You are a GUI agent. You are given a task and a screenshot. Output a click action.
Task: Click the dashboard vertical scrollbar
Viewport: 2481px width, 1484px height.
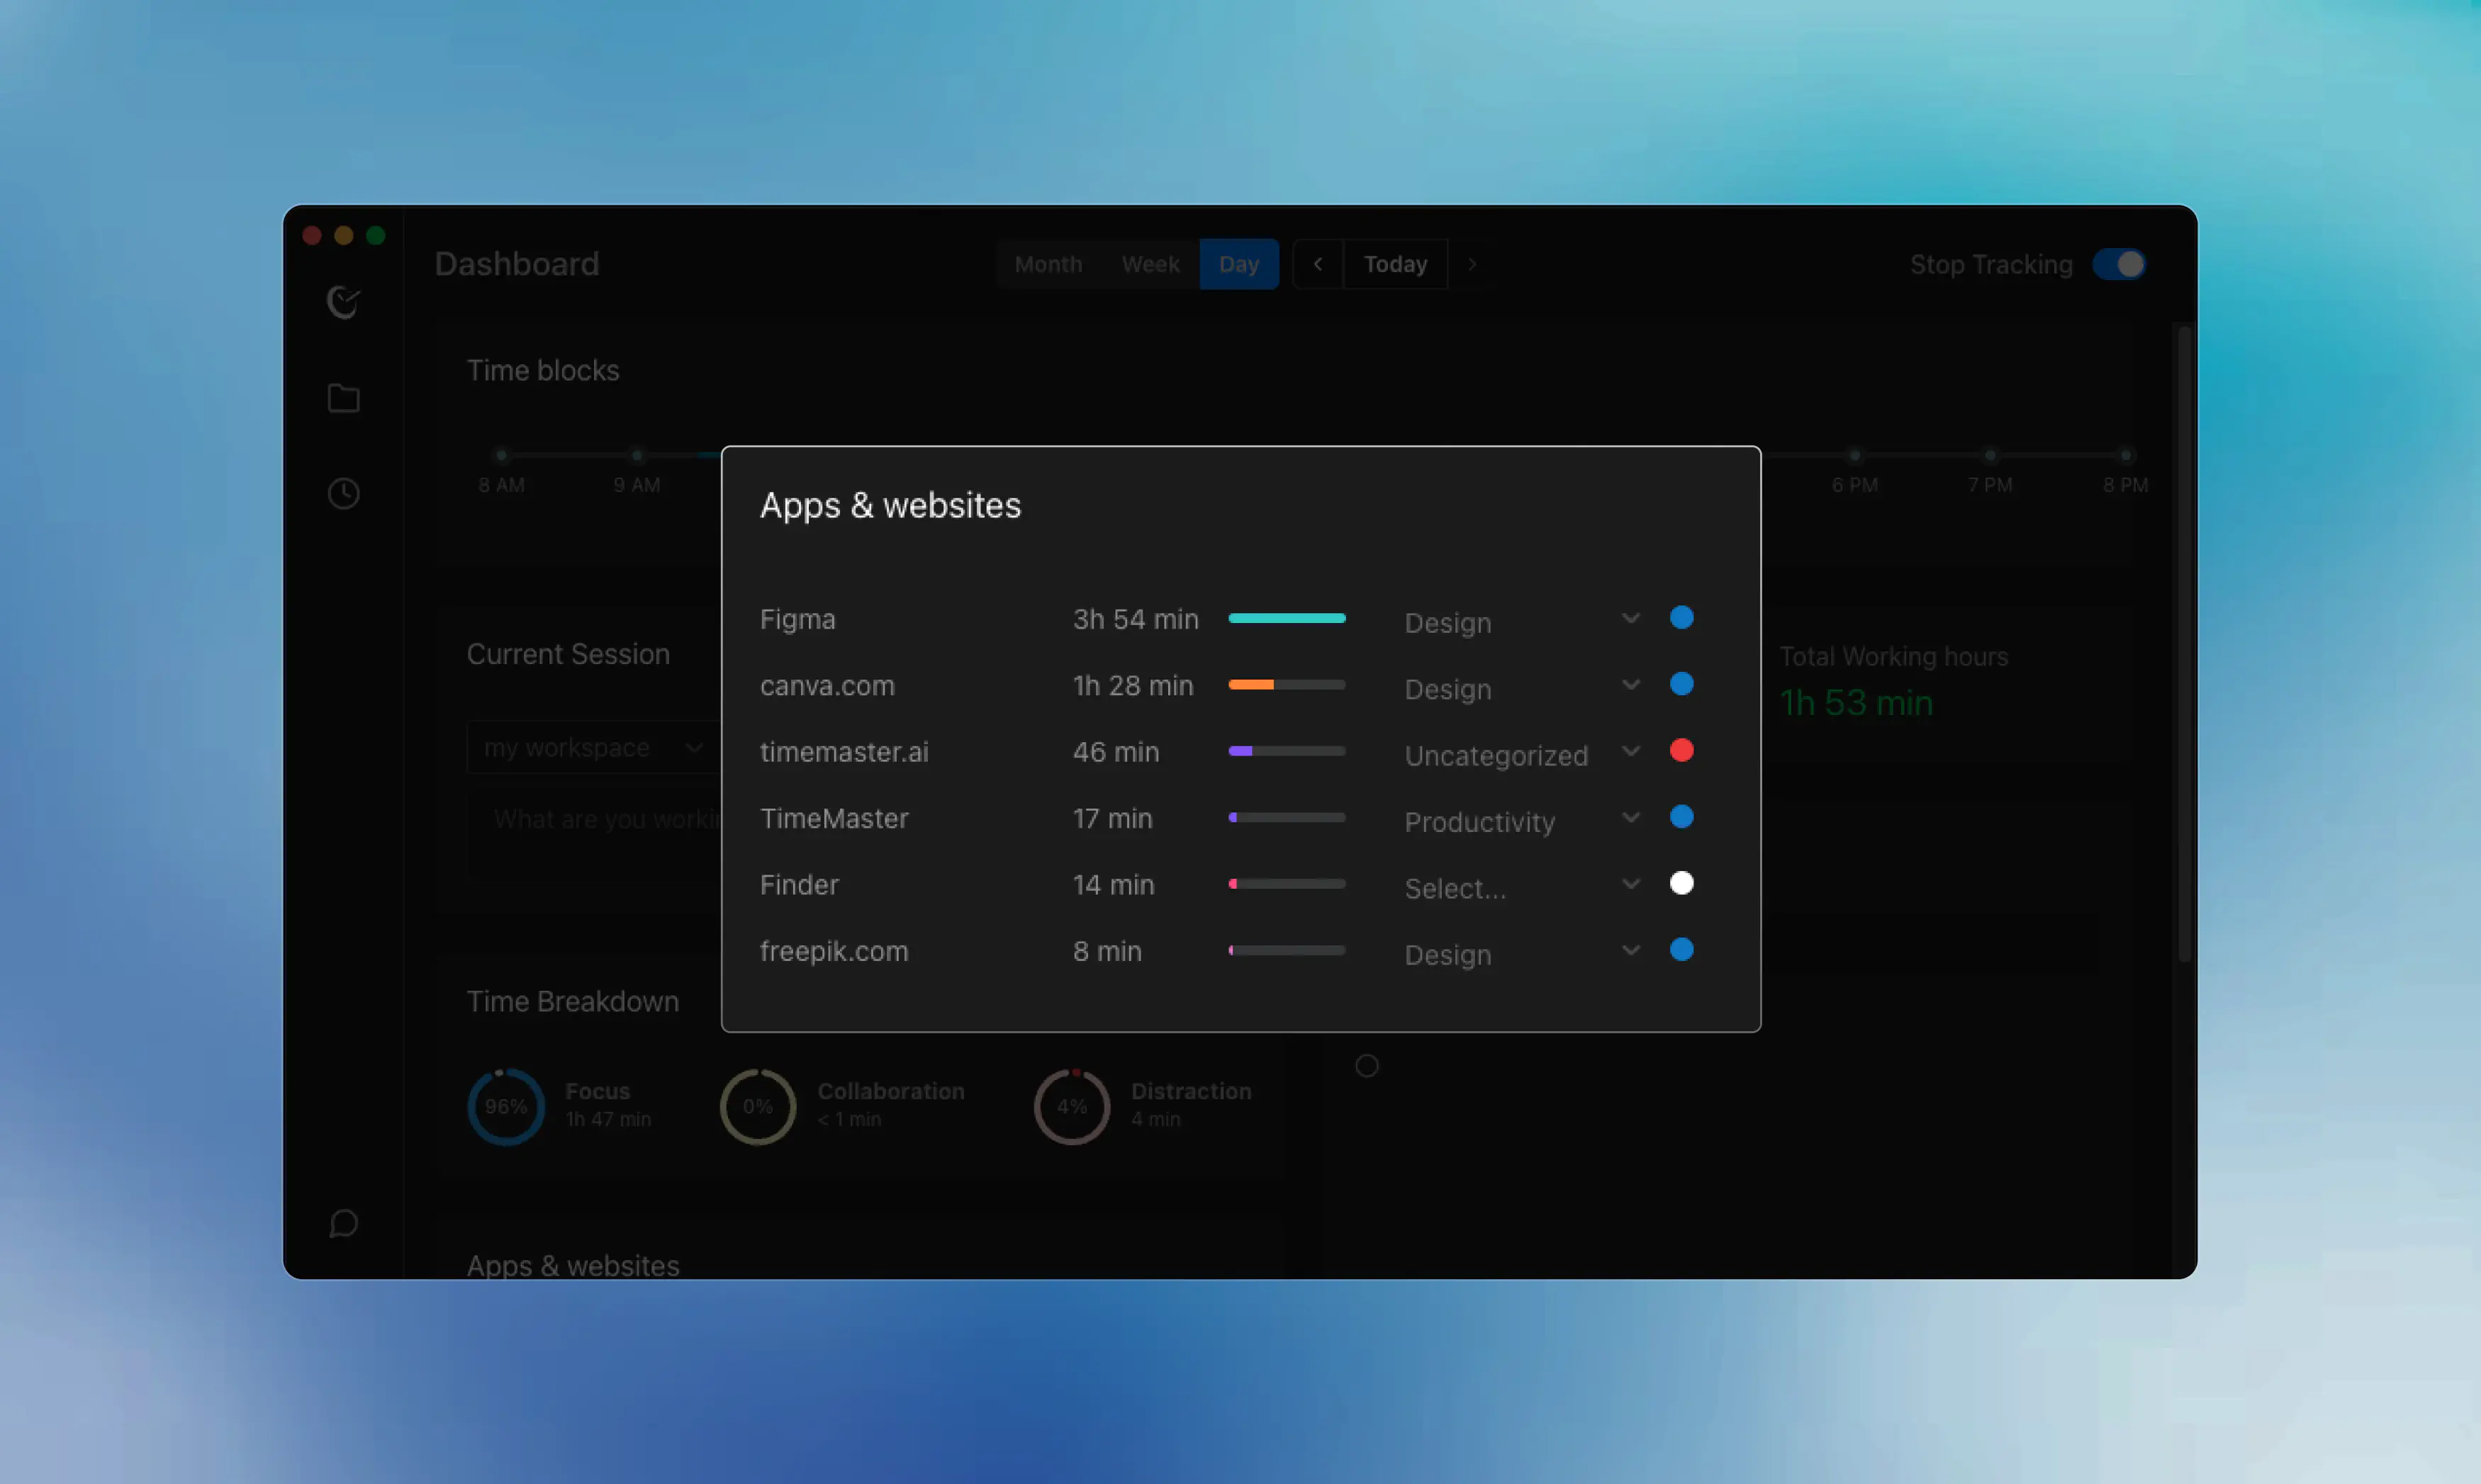[2184, 645]
